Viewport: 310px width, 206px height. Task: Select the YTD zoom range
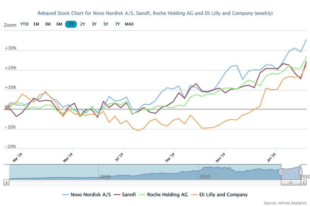click(25, 24)
